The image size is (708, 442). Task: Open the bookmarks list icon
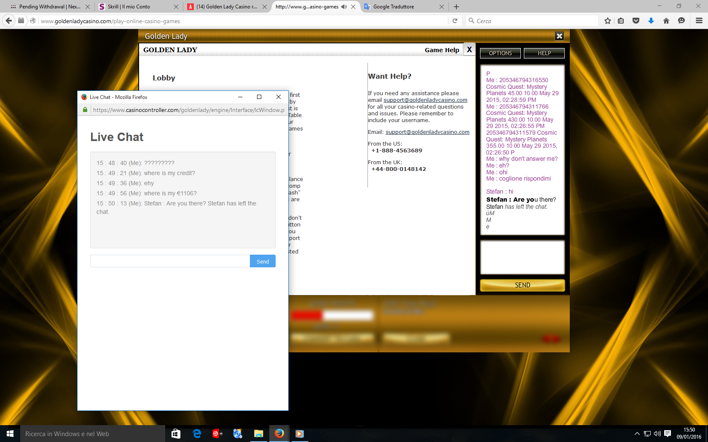click(x=621, y=21)
